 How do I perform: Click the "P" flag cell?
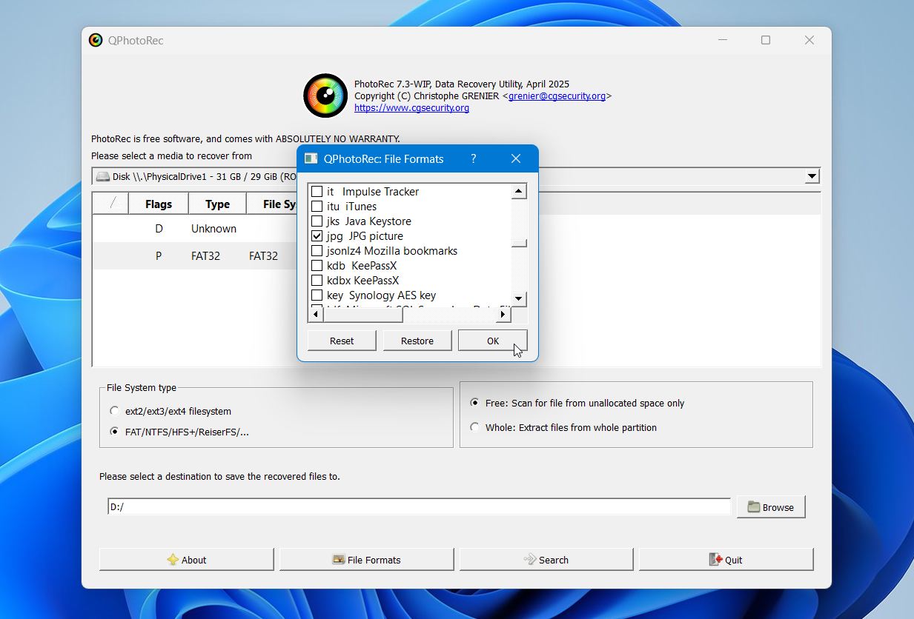[x=159, y=256]
